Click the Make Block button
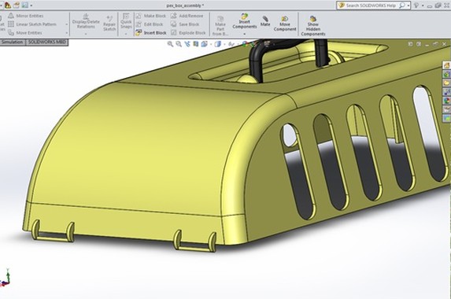The width and height of the screenshot is (451, 299). click(151, 16)
